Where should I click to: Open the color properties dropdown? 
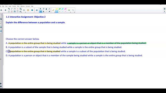69,10
